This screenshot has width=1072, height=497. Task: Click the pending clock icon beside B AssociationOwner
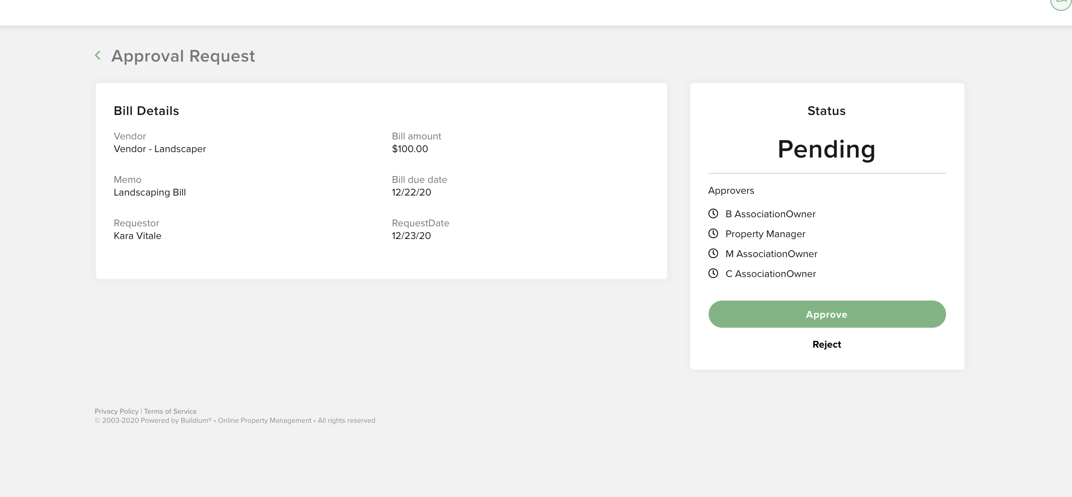713,214
